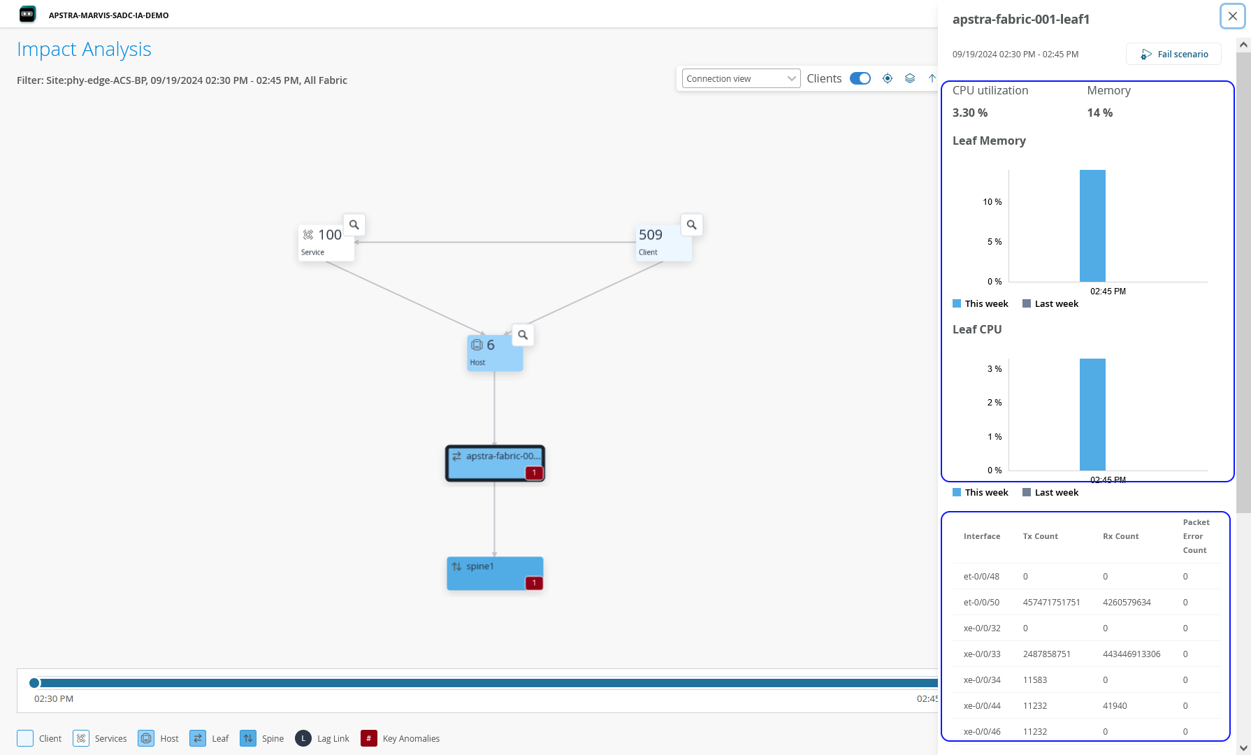Image resolution: width=1251 pixels, height=755 pixels.
Task: Toggle the Clients switch off
Action: point(860,78)
